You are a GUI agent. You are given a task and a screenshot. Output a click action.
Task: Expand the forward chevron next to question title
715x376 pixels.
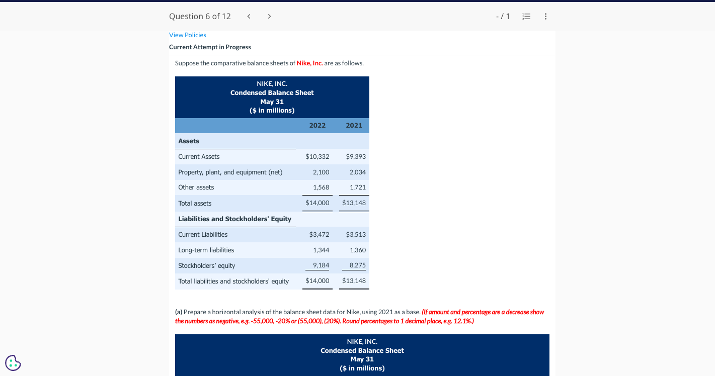point(269,16)
